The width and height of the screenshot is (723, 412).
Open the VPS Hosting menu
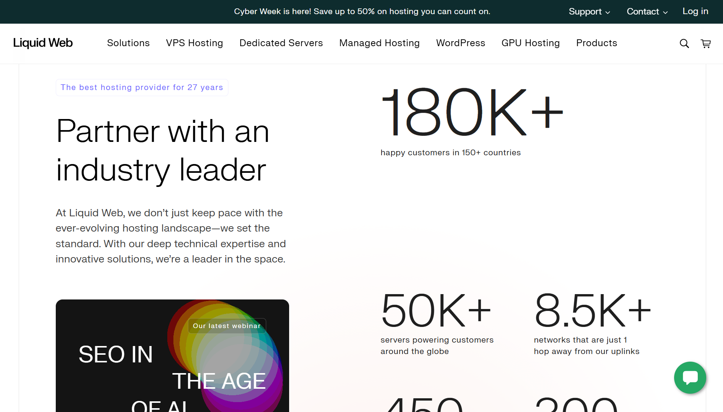(x=194, y=43)
